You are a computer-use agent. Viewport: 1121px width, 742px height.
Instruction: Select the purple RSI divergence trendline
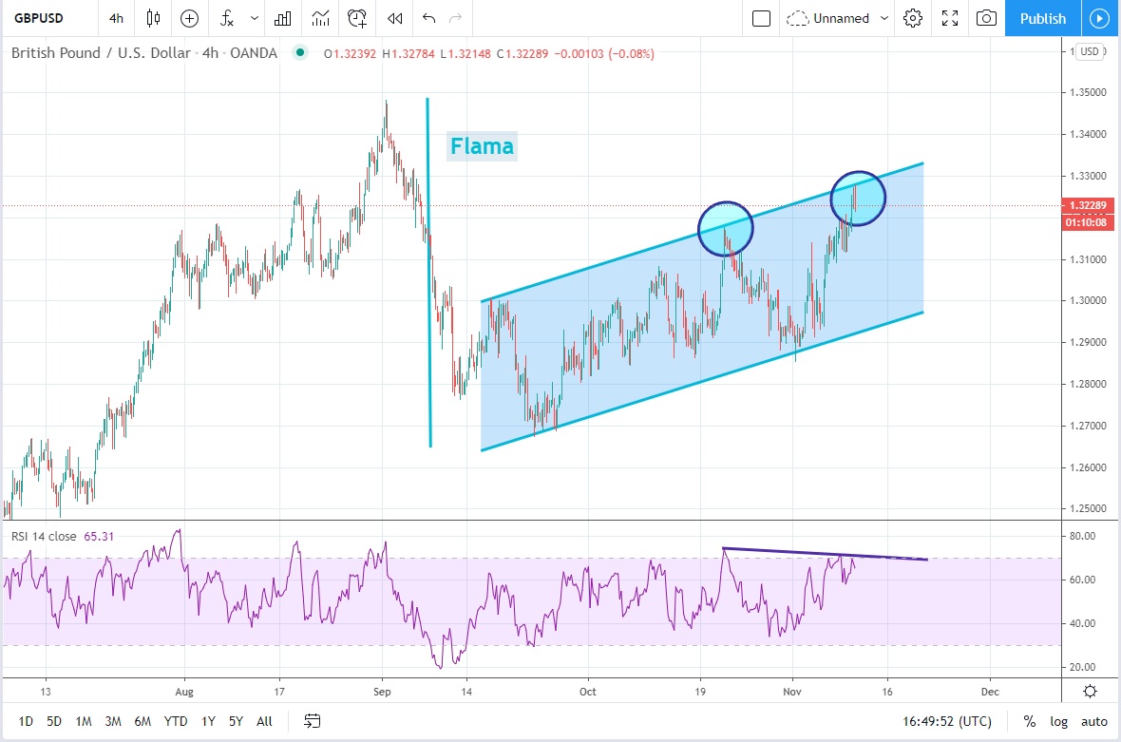825,554
